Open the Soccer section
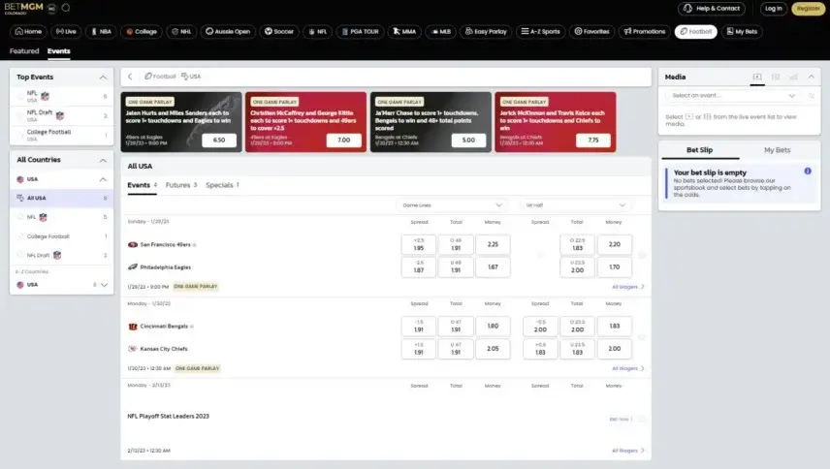The height and width of the screenshot is (469, 830). coord(279,32)
